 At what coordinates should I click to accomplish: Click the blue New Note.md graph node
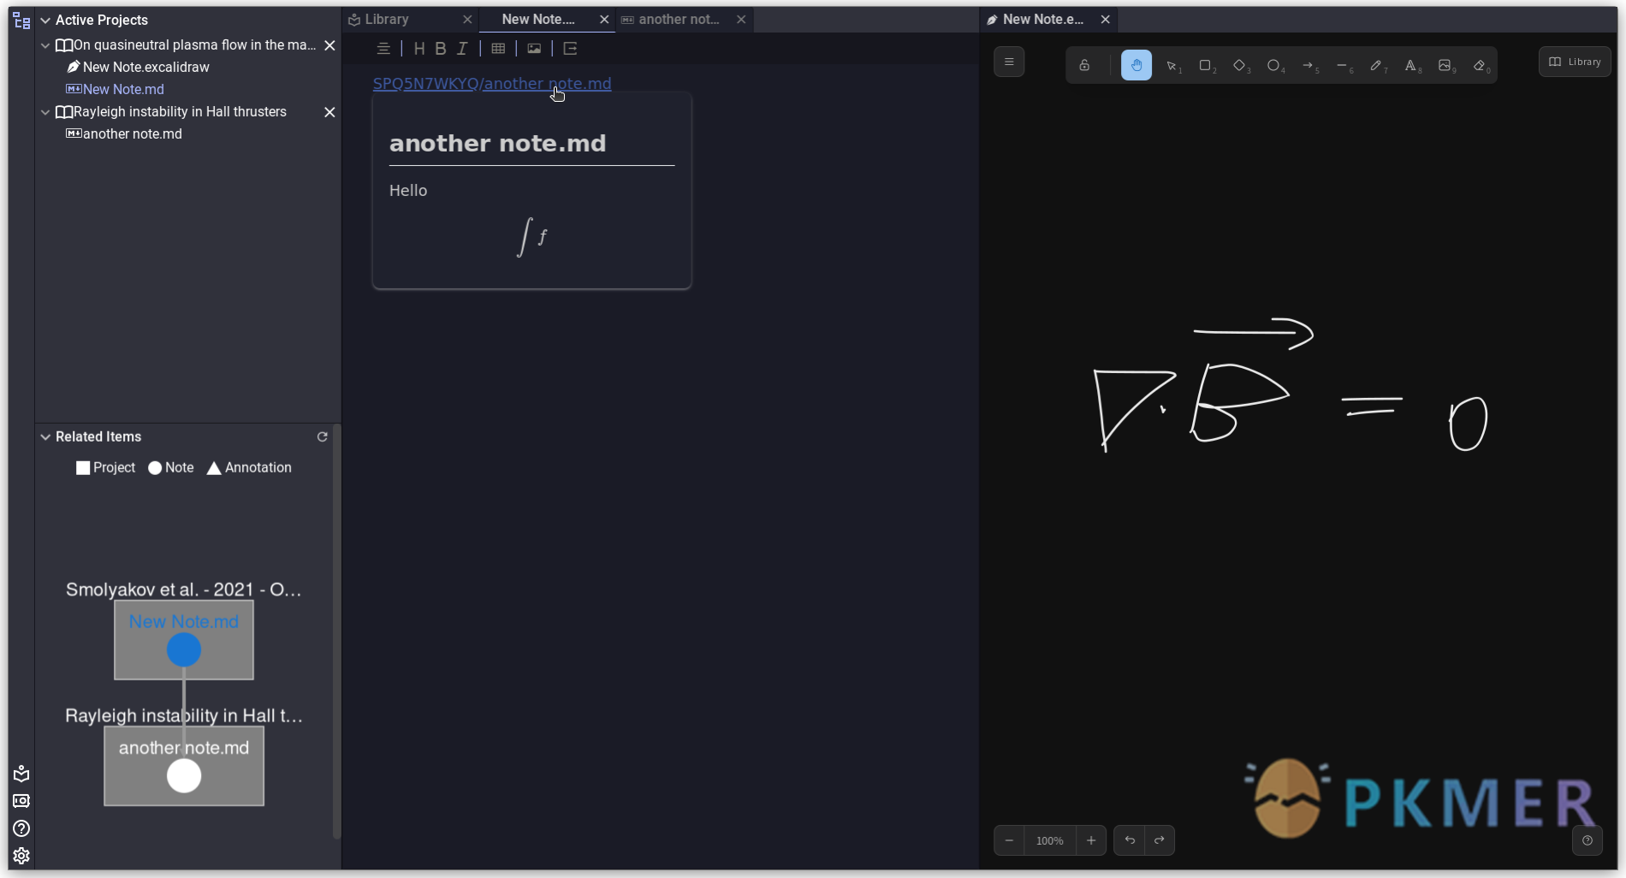184,650
